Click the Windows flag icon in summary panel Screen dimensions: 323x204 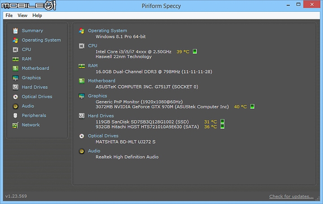(82, 31)
